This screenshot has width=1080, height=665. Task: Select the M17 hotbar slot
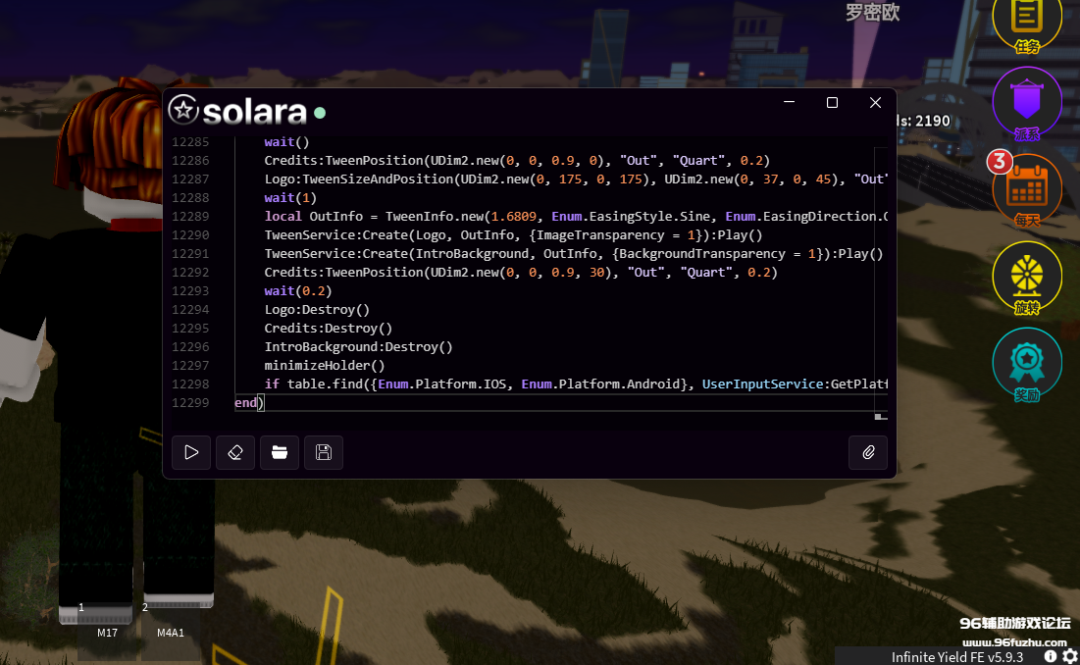95,613
